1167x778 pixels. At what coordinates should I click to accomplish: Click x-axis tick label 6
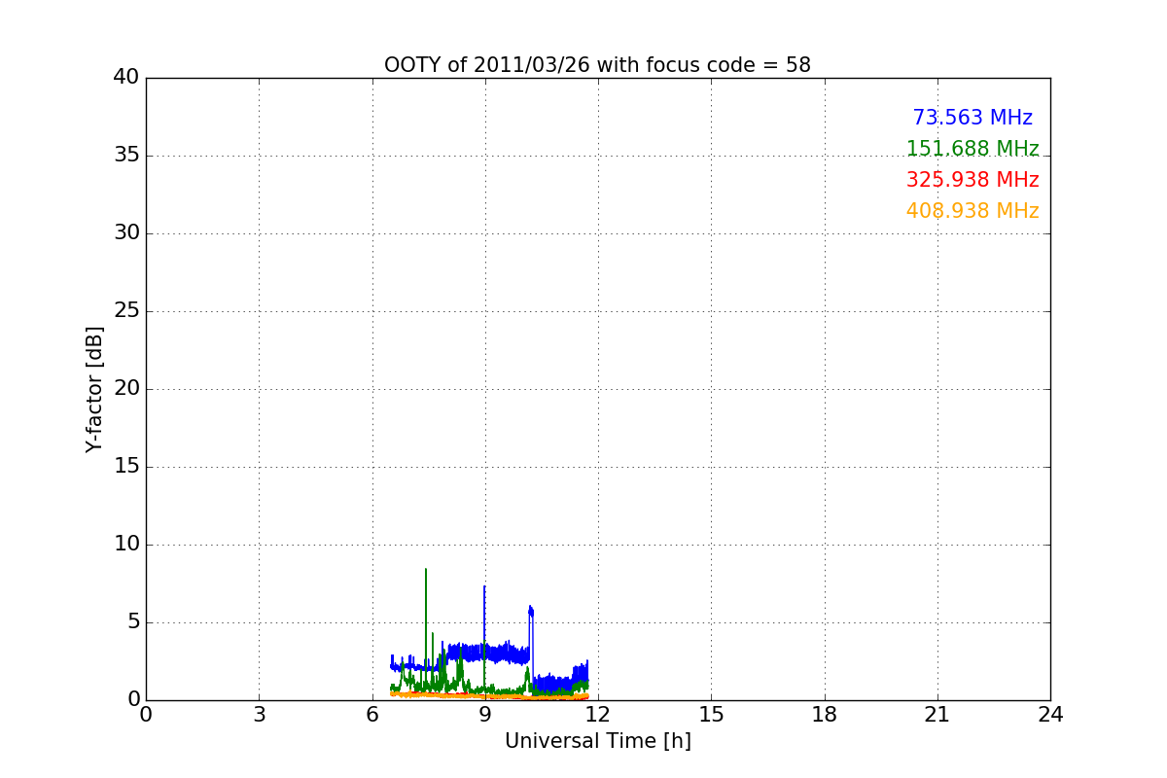tap(372, 715)
